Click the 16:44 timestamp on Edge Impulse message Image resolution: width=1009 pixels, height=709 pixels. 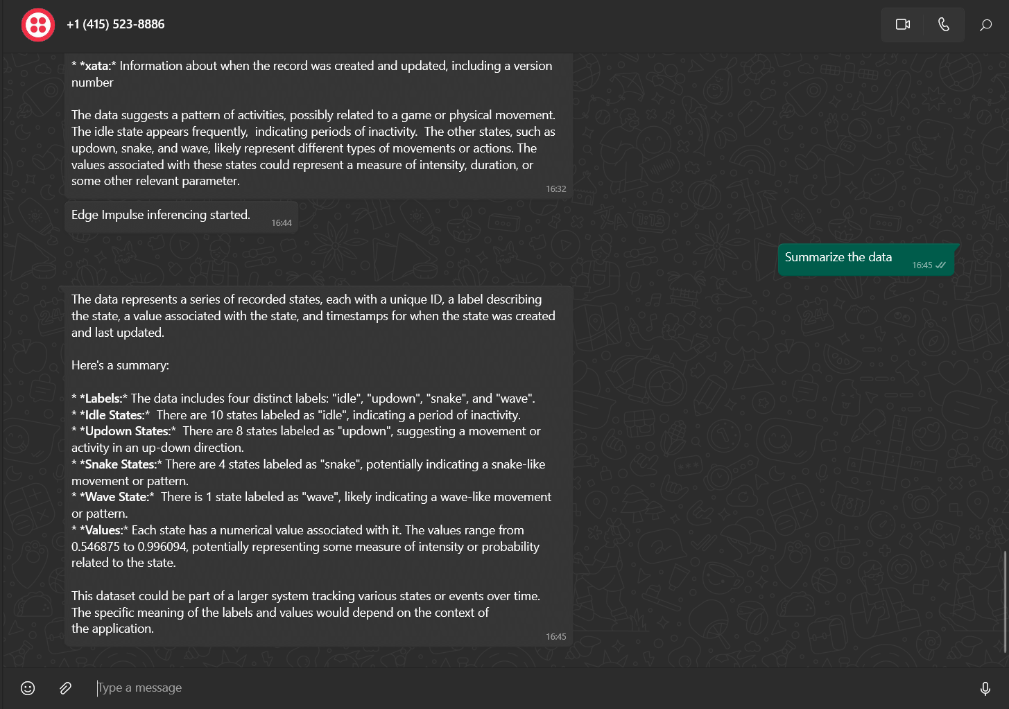tap(282, 223)
